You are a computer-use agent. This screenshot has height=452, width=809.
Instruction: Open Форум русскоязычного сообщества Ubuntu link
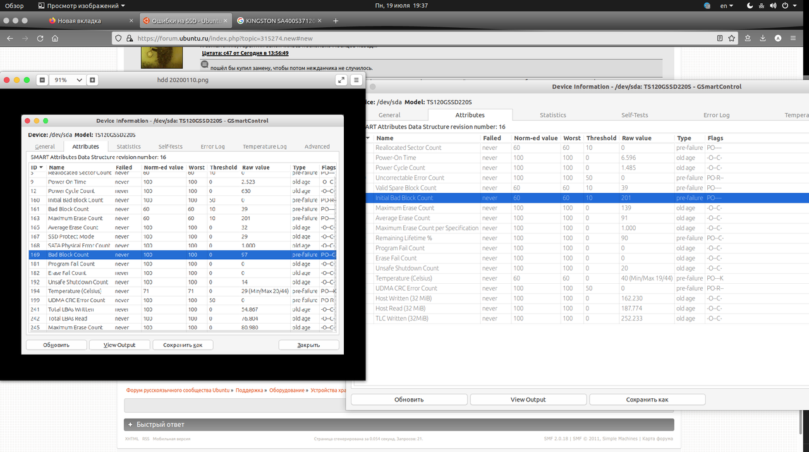(x=178, y=391)
